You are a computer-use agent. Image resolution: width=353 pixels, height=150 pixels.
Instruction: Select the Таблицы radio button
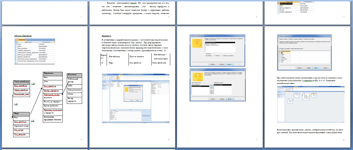pos(207,55)
